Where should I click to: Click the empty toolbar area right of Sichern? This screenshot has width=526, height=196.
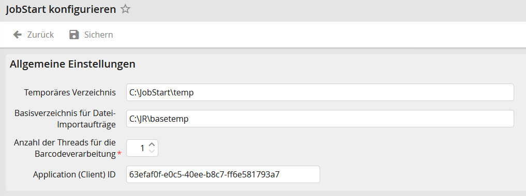click(x=319, y=35)
